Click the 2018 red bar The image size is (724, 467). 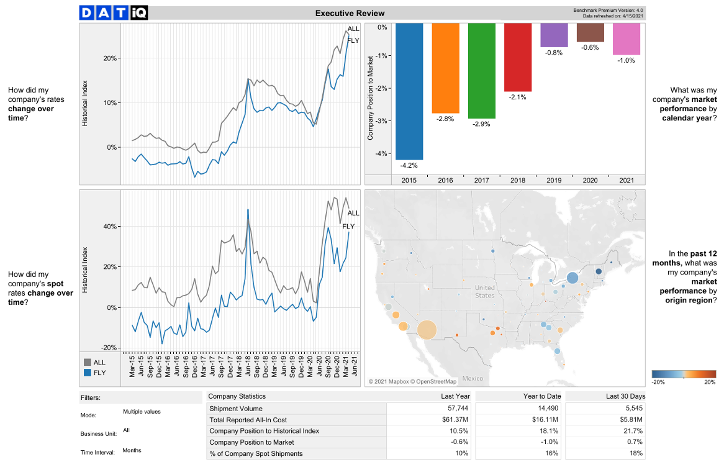click(518, 57)
